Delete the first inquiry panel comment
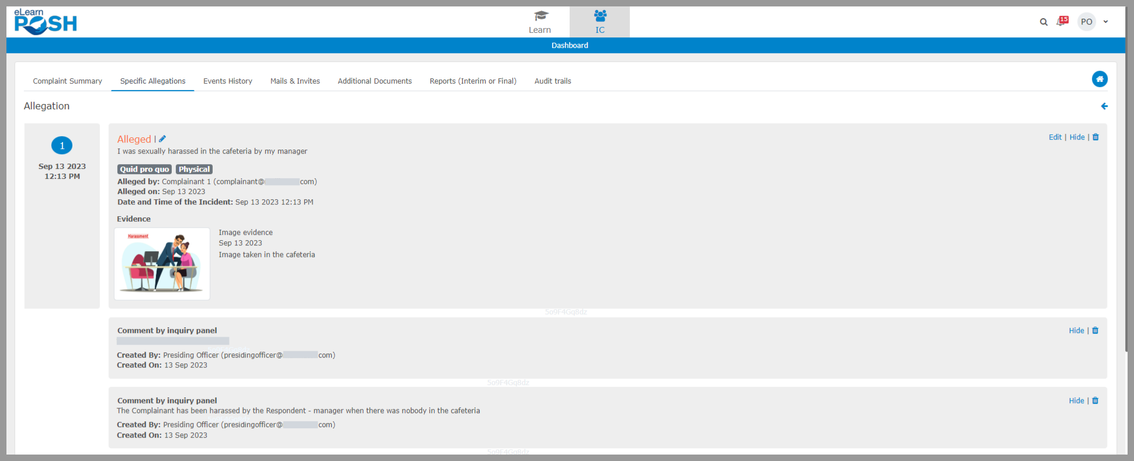 [1095, 331]
